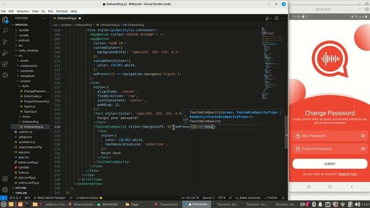Expand the TIMELINE section

click(21, 193)
